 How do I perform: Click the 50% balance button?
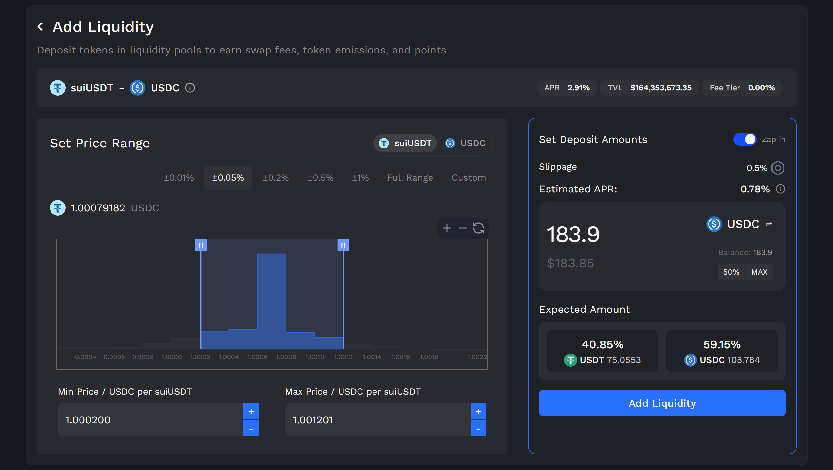(x=731, y=272)
